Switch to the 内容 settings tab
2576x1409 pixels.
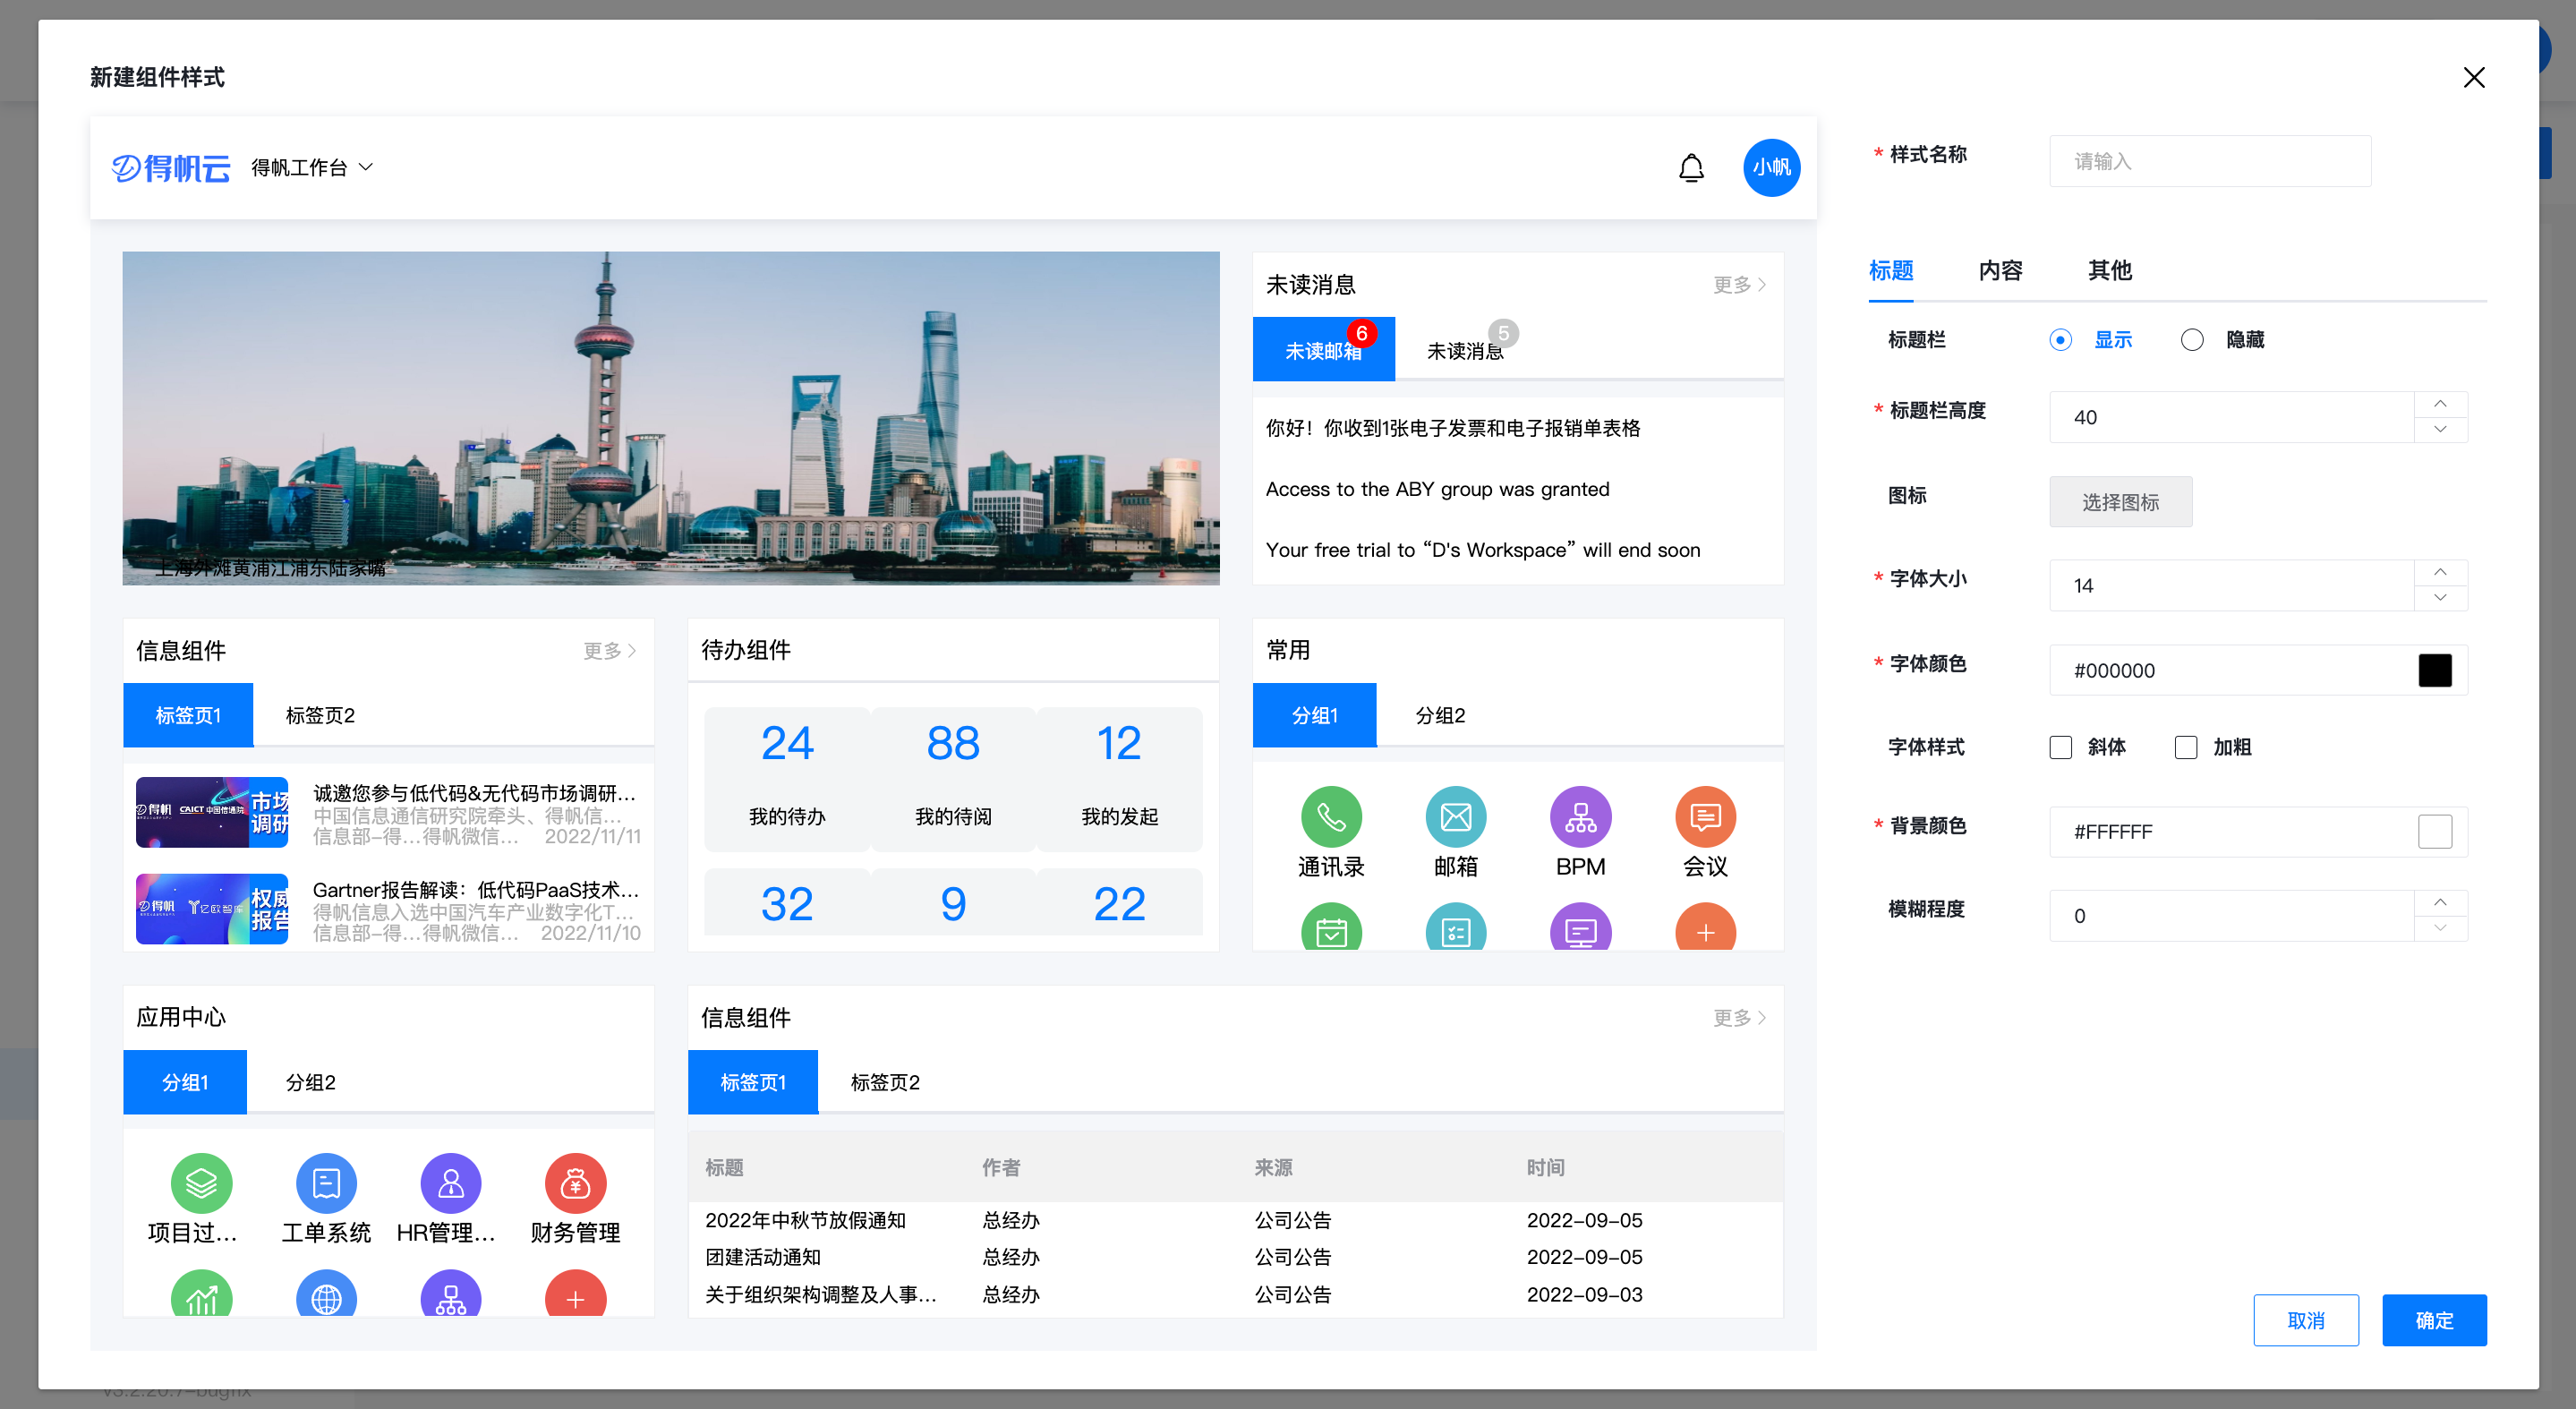point(2000,270)
